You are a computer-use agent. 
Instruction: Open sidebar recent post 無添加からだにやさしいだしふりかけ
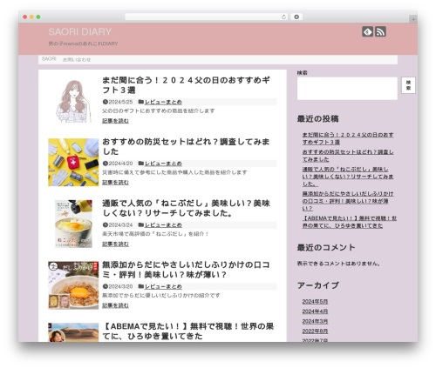point(348,201)
